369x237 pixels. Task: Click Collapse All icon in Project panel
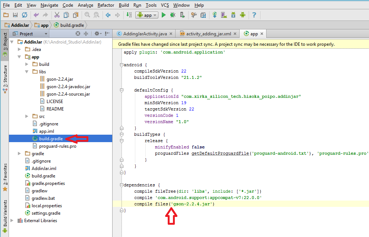[x=86, y=33]
